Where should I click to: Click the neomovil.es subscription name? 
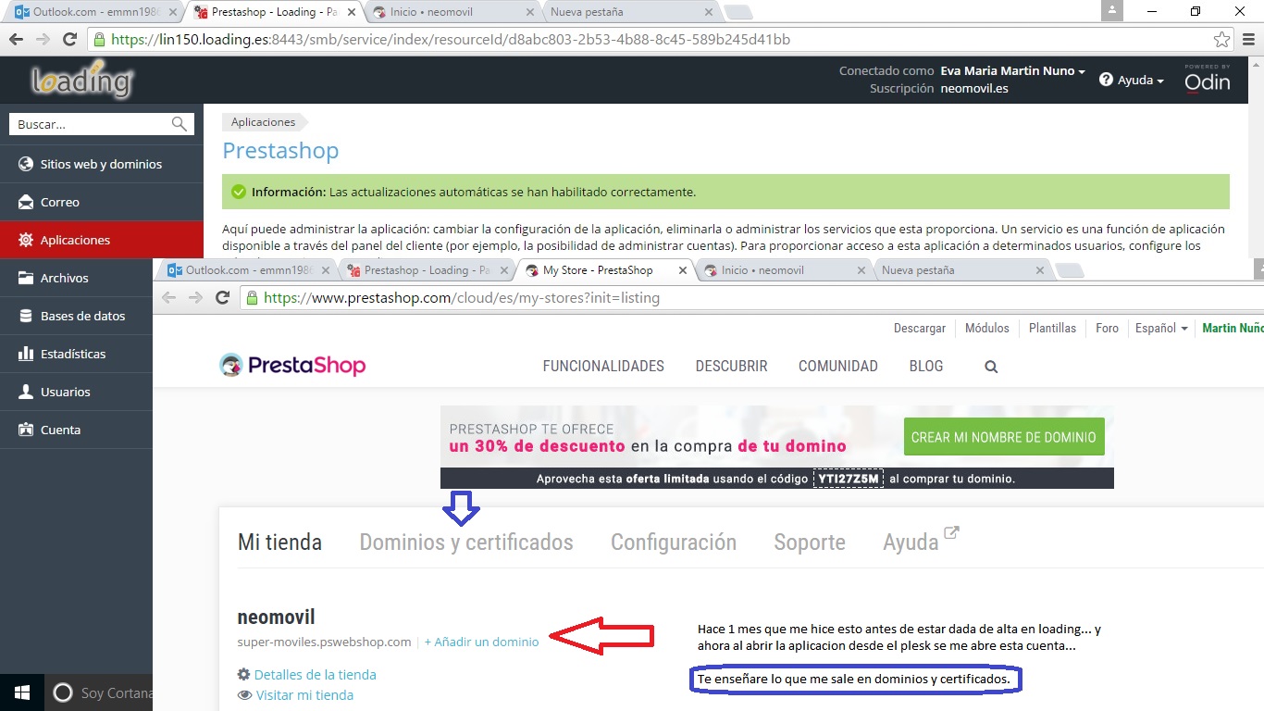pos(974,89)
